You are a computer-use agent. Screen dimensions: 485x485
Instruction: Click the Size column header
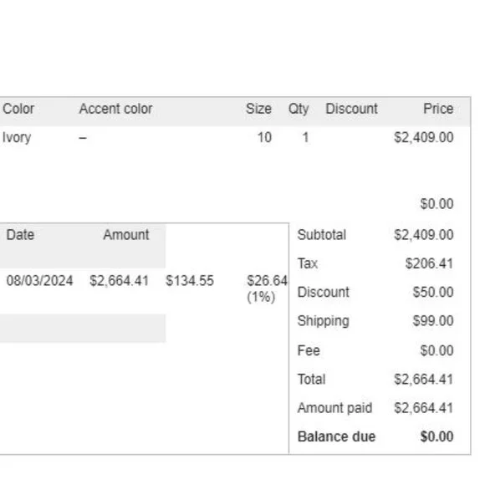(258, 109)
